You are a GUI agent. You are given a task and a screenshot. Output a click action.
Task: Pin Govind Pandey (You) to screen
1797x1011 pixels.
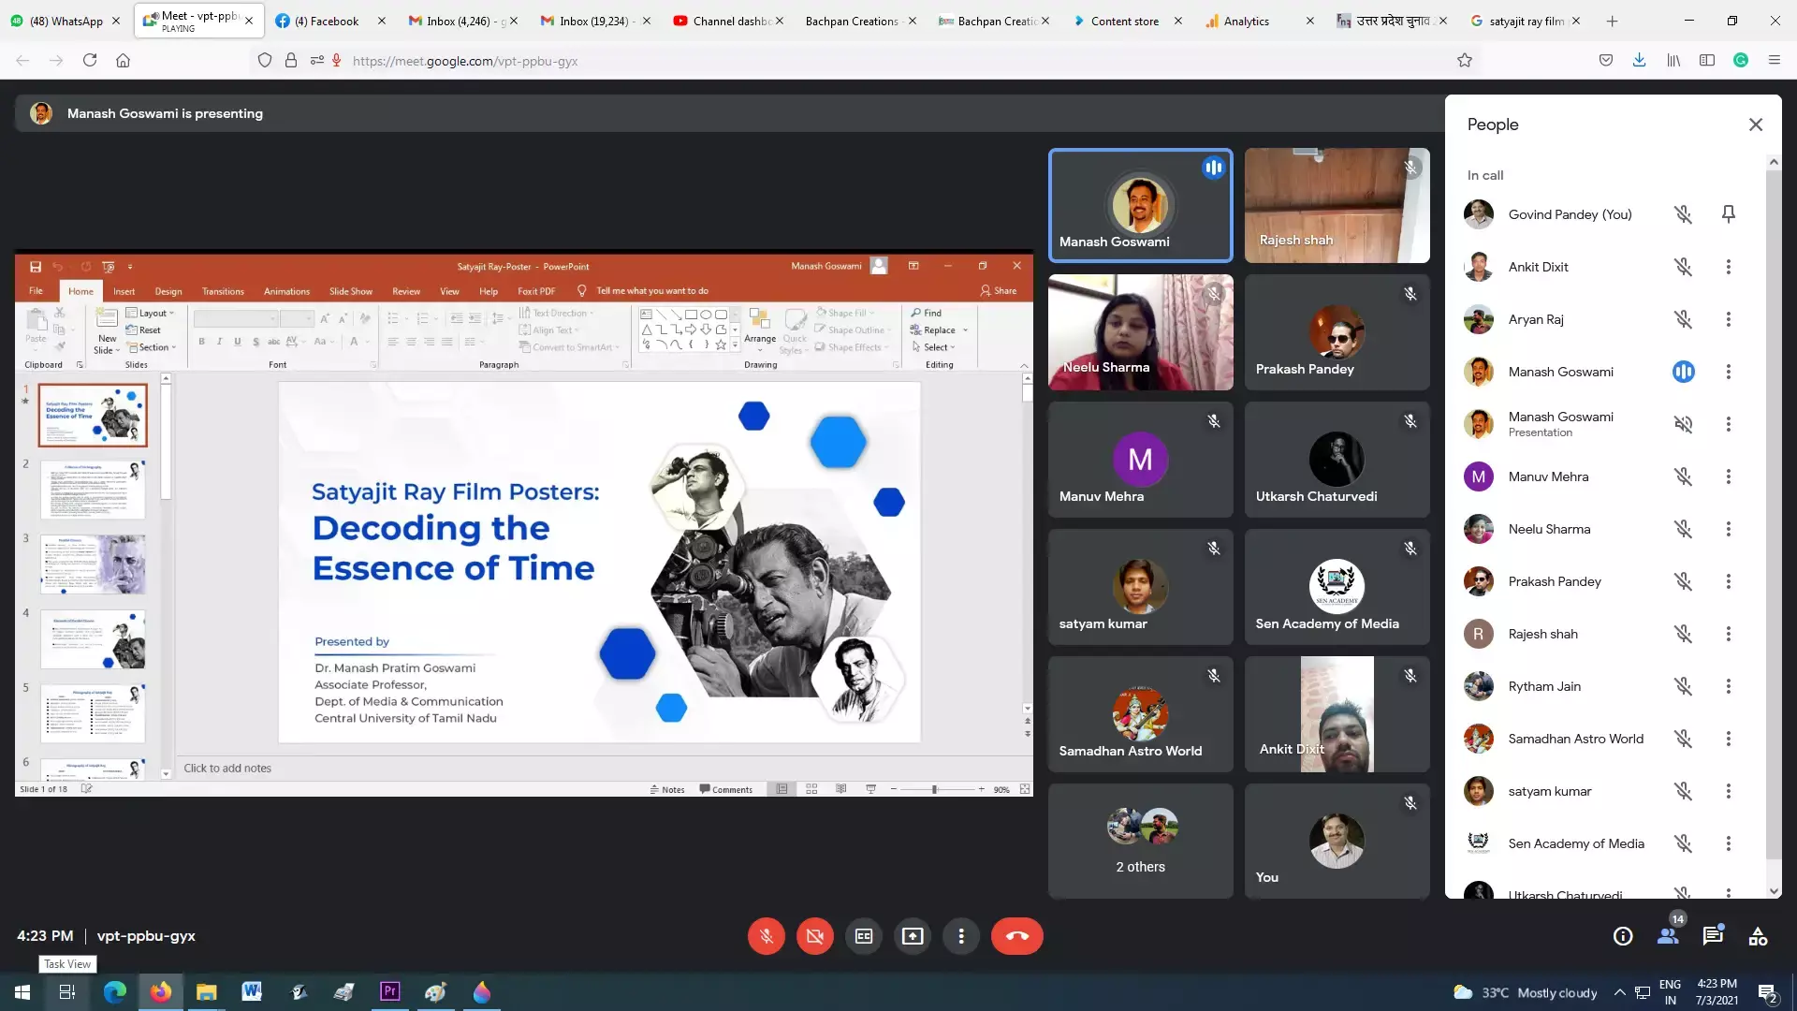click(1729, 214)
